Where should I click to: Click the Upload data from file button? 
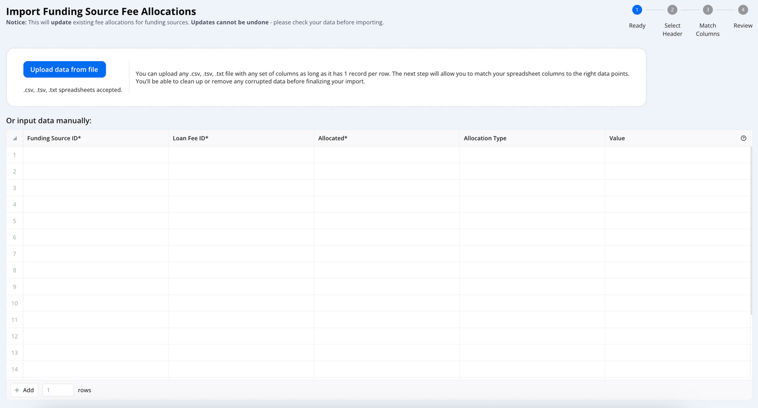coord(64,69)
